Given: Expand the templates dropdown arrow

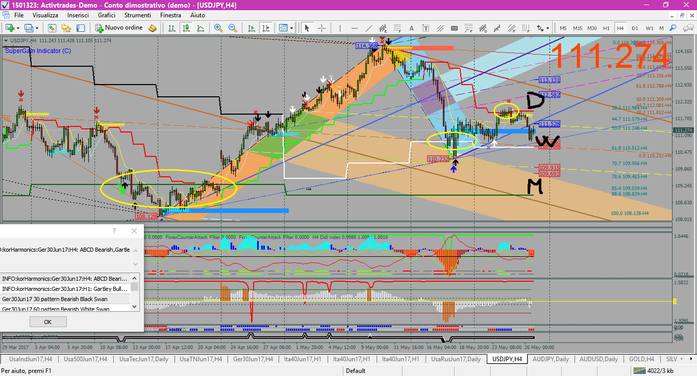Looking at the screenshot, I should [291, 28].
